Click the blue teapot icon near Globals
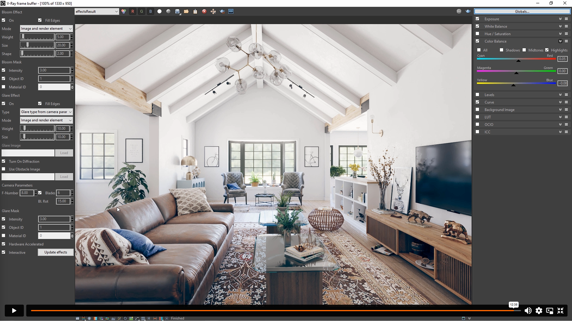Screen dimensions: 572x321 [468, 11]
